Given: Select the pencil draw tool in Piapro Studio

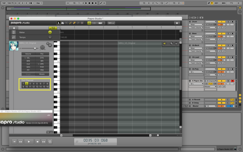Looking at the screenshot, I should pyautogui.click(x=70, y=23).
